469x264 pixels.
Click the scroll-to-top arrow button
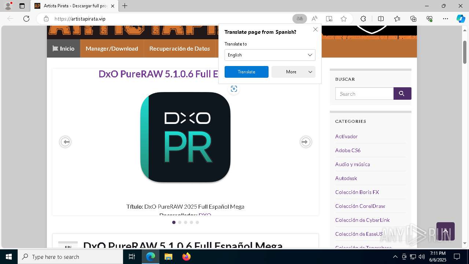pos(446,231)
